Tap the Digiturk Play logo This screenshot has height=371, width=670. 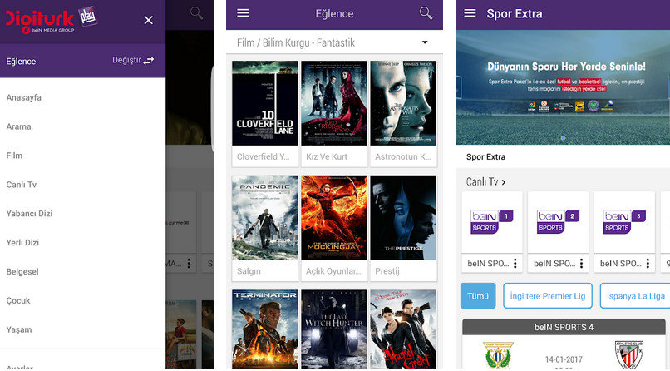click(52, 20)
